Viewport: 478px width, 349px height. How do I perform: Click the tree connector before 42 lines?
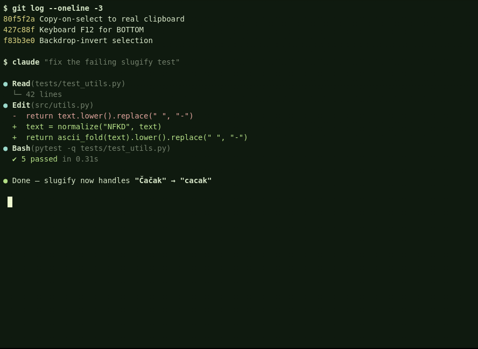pyautogui.click(x=17, y=93)
